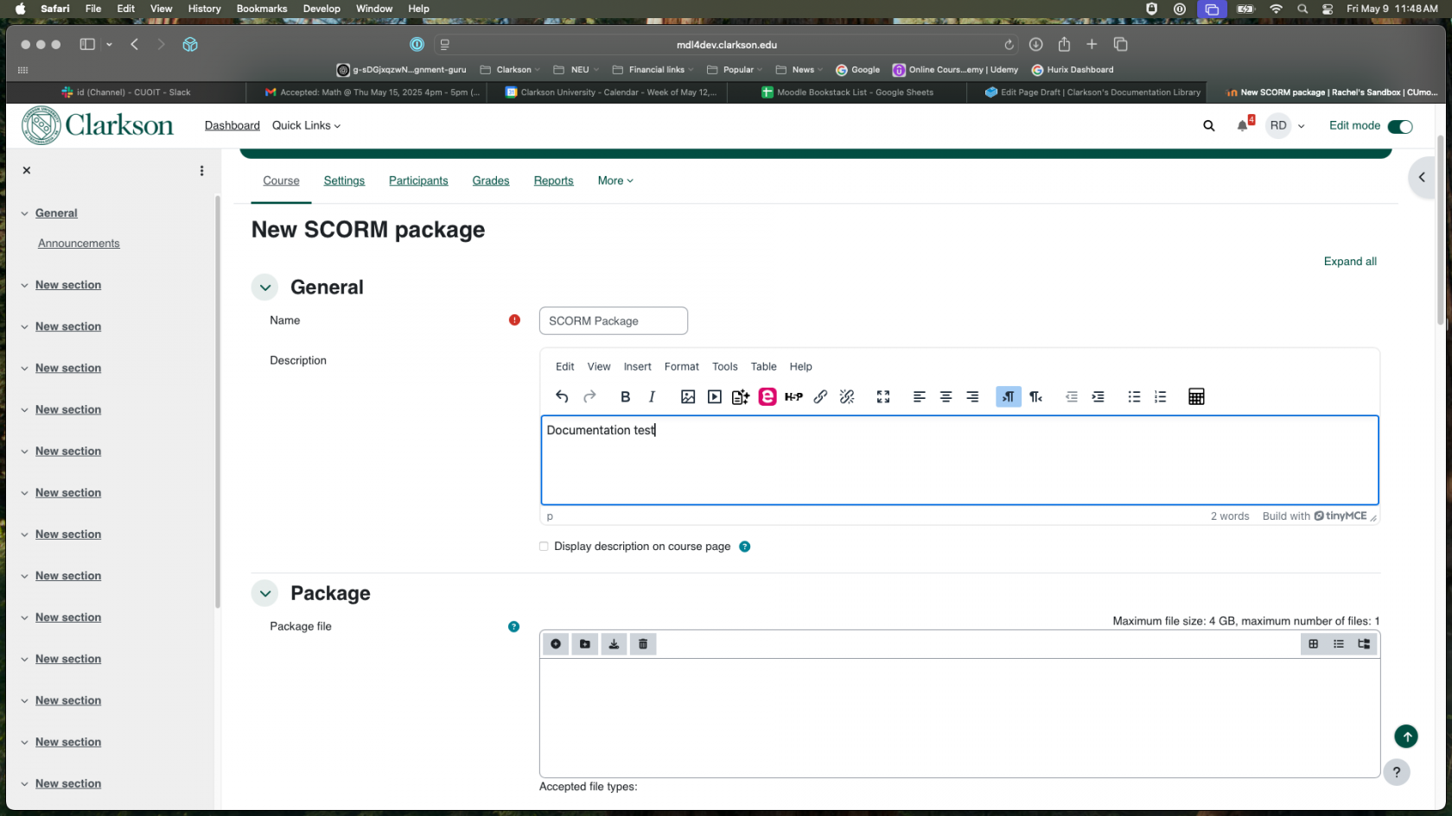Switch file picker to icon grid view
The image size is (1452, 816).
pyautogui.click(x=1314, y=644)
